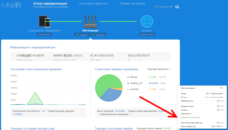The width and height of the screenshot is (228, 130).
Task: Choose Просмотреть код in the context menu
Action: coord(202,126)
